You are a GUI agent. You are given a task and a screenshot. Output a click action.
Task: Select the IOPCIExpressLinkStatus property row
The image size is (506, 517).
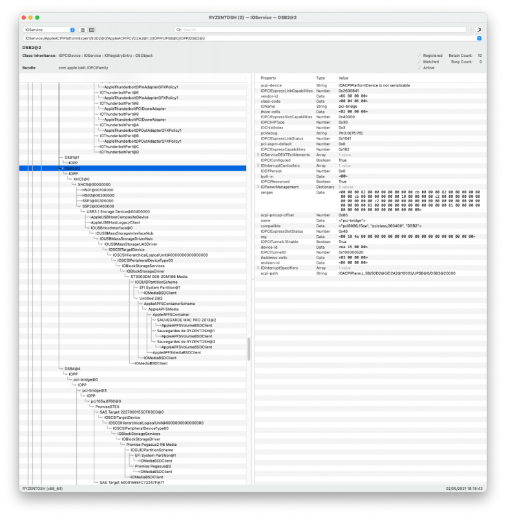pyautogui.click(x=370, y=139)
